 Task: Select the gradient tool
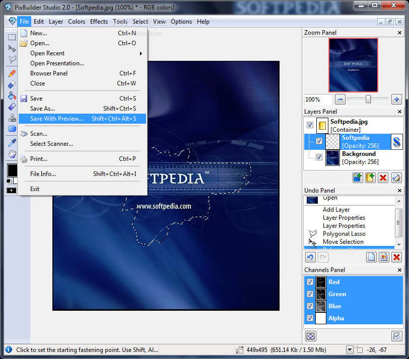click(x=12, y=107)
